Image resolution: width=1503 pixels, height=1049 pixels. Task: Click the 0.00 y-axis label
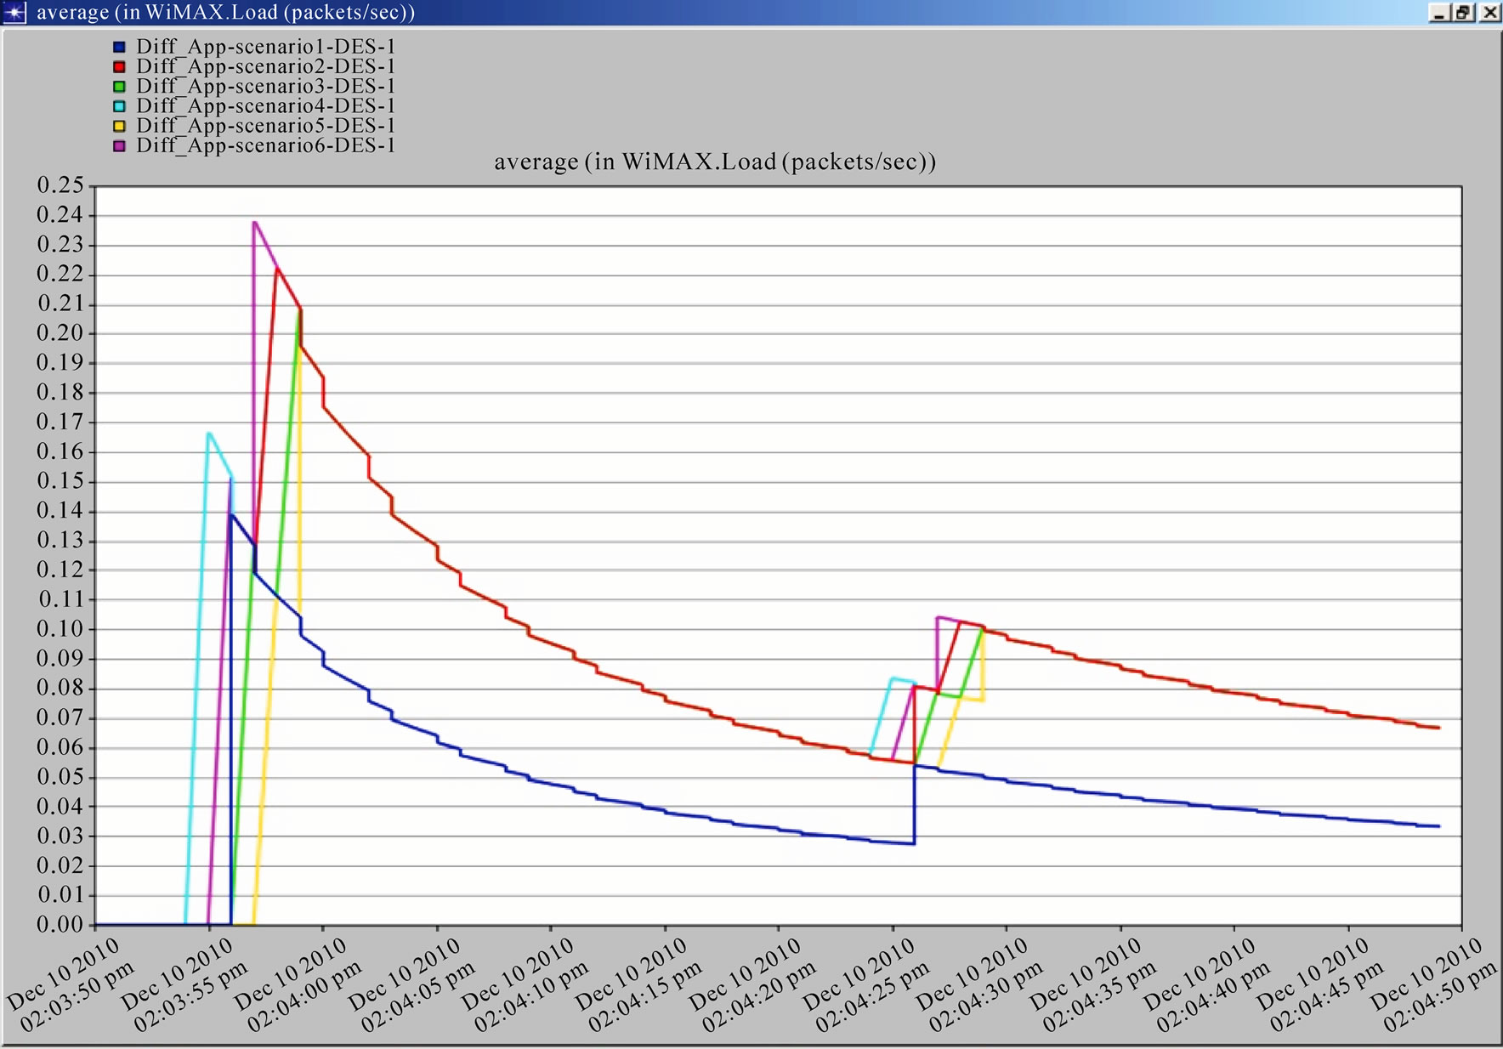coord(60,925)
